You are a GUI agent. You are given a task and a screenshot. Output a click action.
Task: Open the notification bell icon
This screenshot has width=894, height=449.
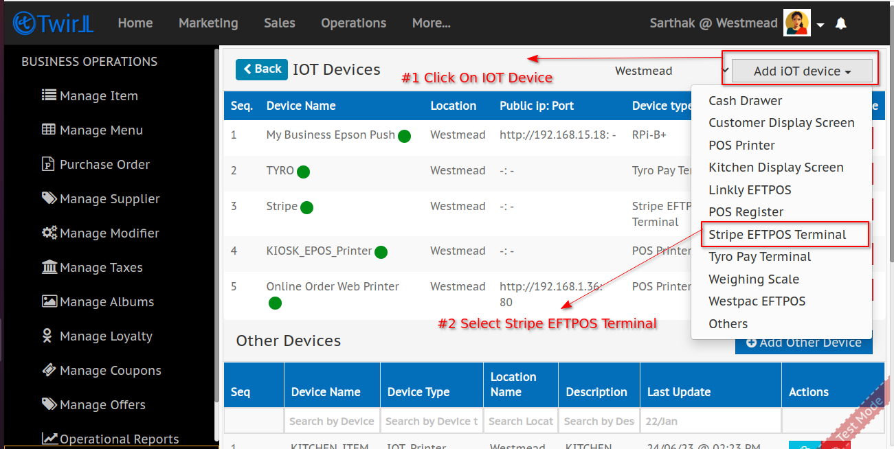click(x=840, y=24)
